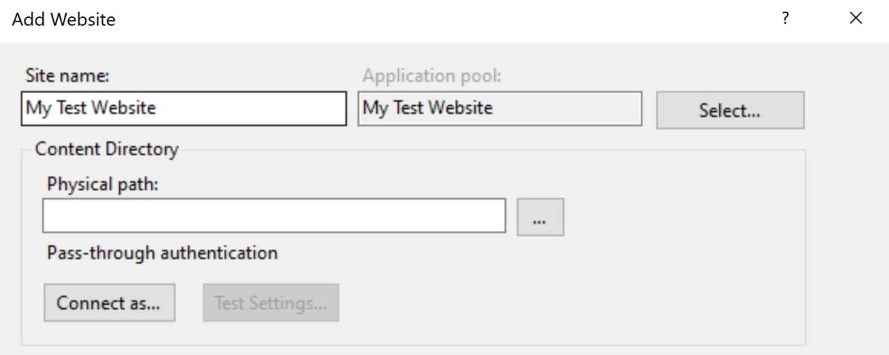
Task: Open the dialog help question mark
Action: coord(785,19)
